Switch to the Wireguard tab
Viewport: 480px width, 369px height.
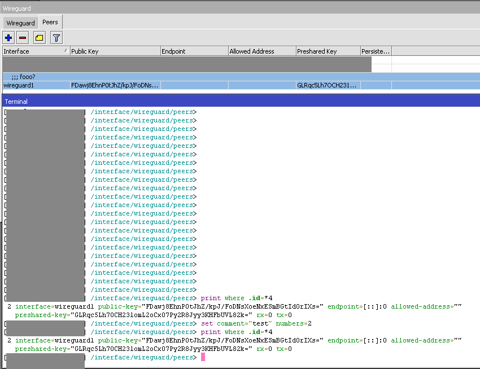(x=20, y=23)
